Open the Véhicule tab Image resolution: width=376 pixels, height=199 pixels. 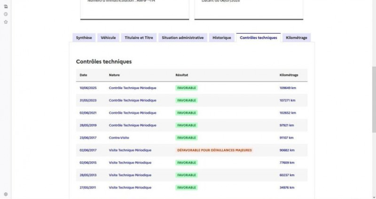coord(108,37)
